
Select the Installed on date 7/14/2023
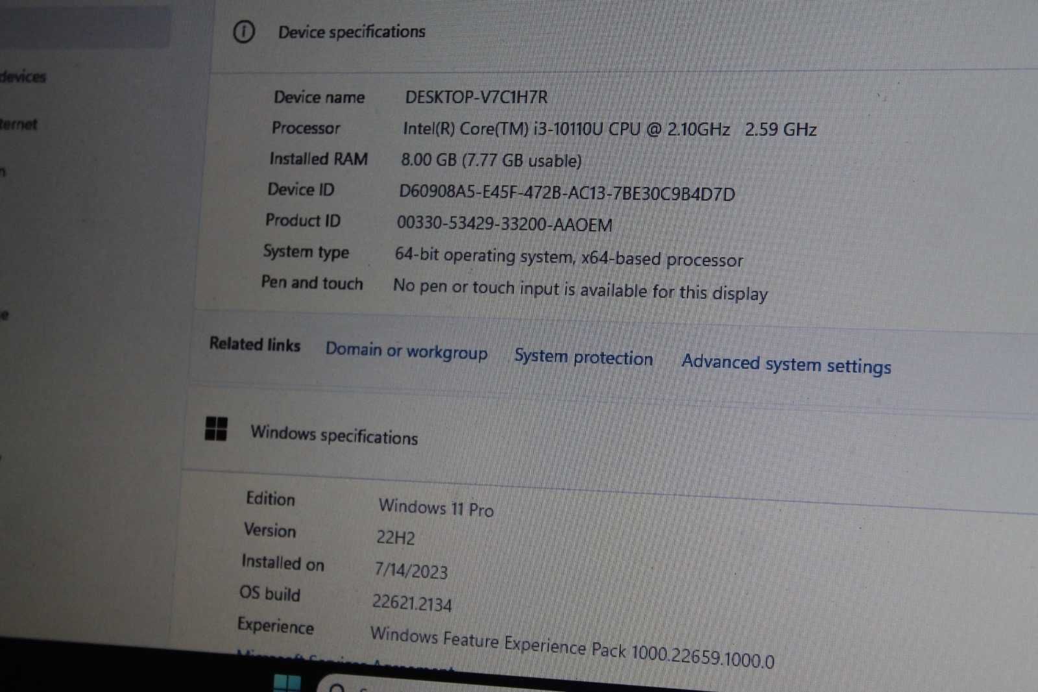[411, 570]
